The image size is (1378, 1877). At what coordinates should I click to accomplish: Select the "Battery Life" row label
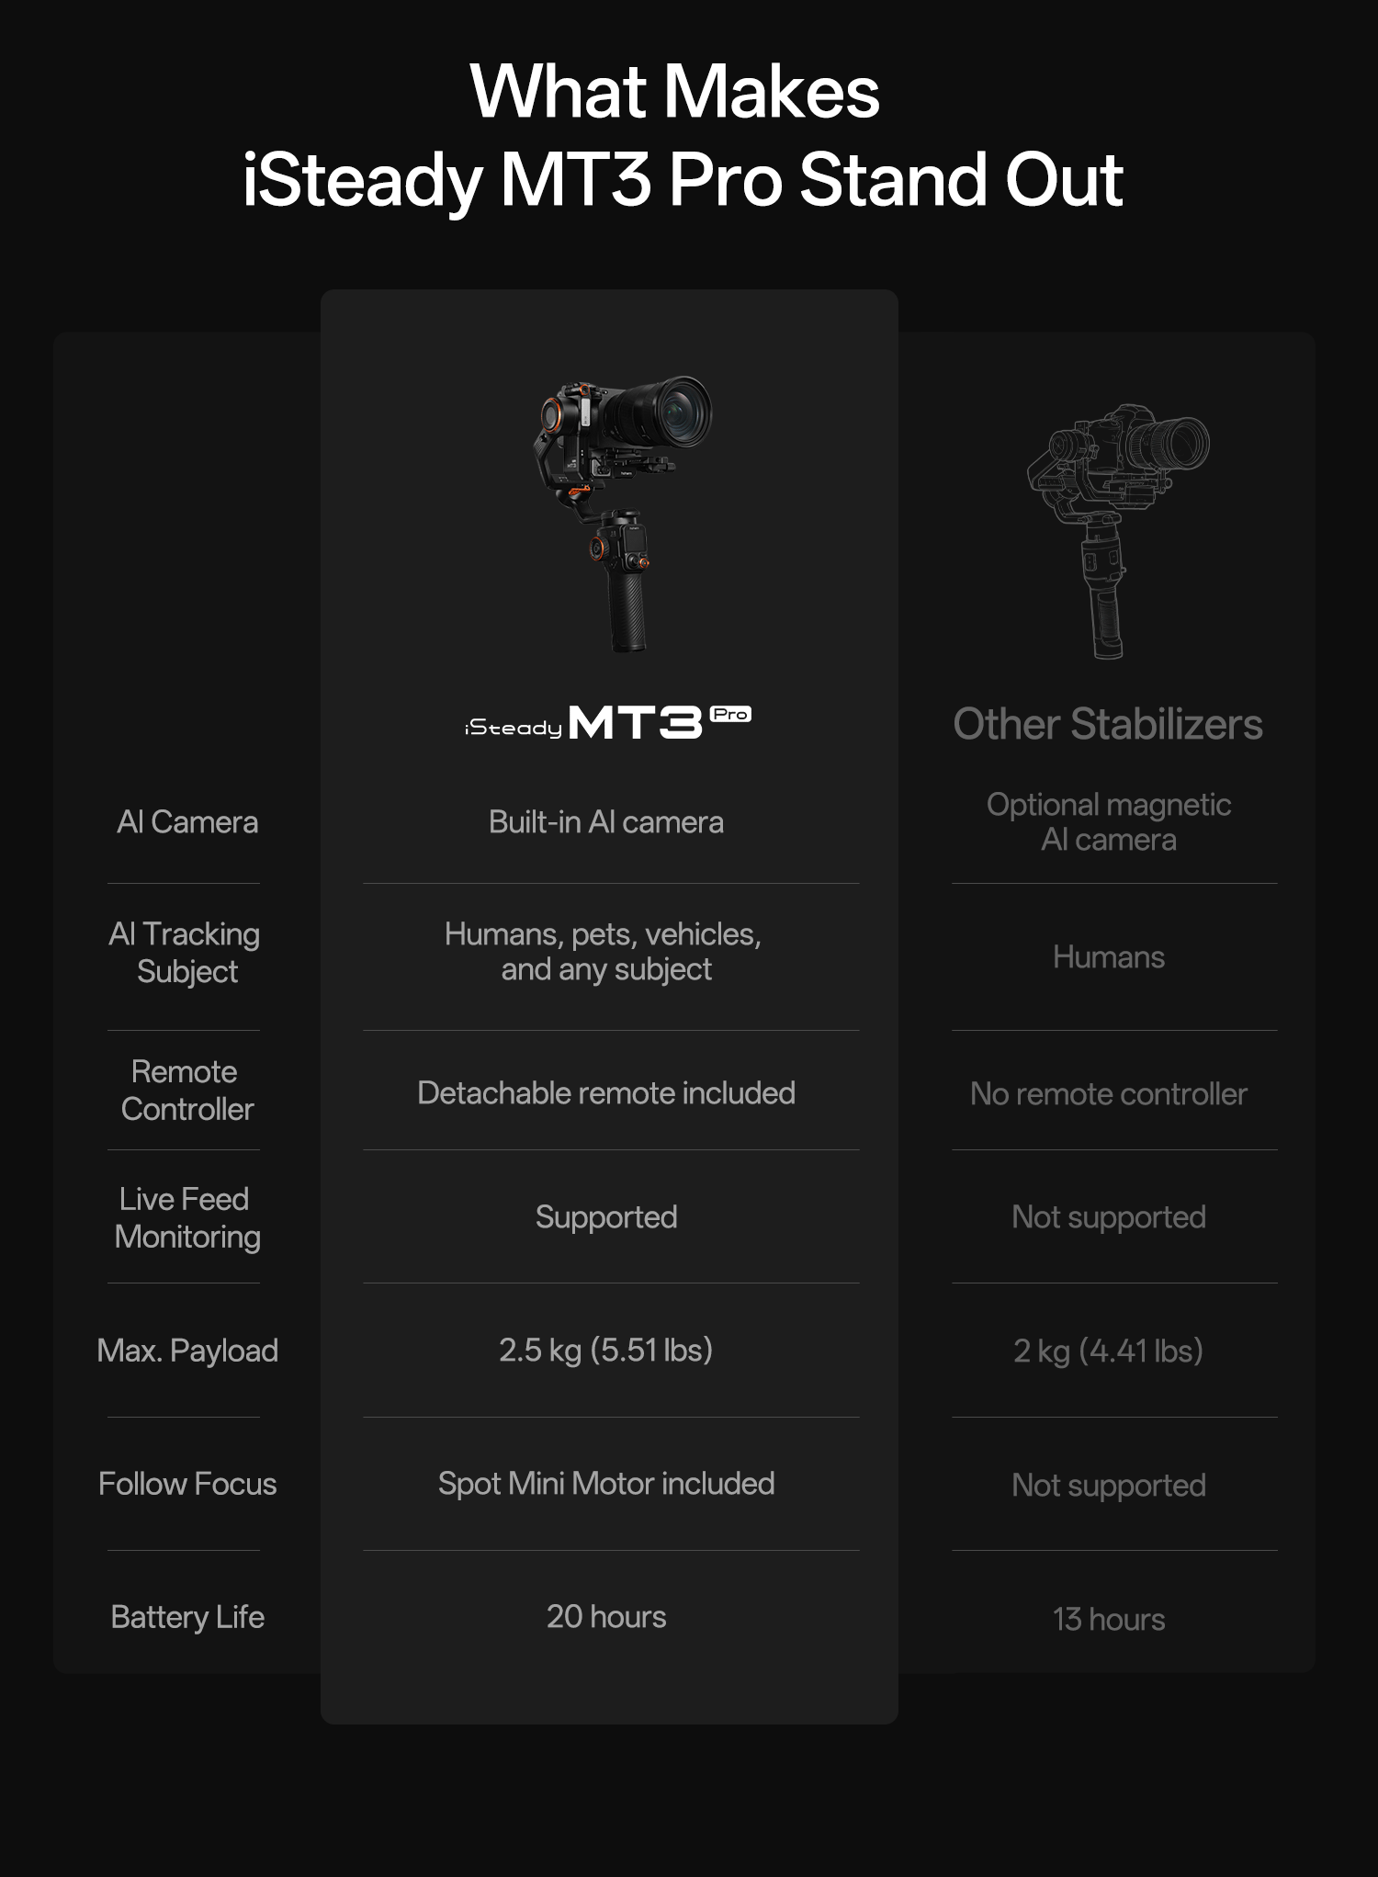click(187, 1617)
